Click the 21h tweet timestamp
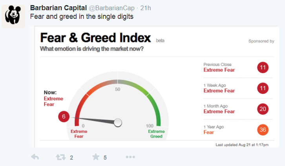 point(146,8)
